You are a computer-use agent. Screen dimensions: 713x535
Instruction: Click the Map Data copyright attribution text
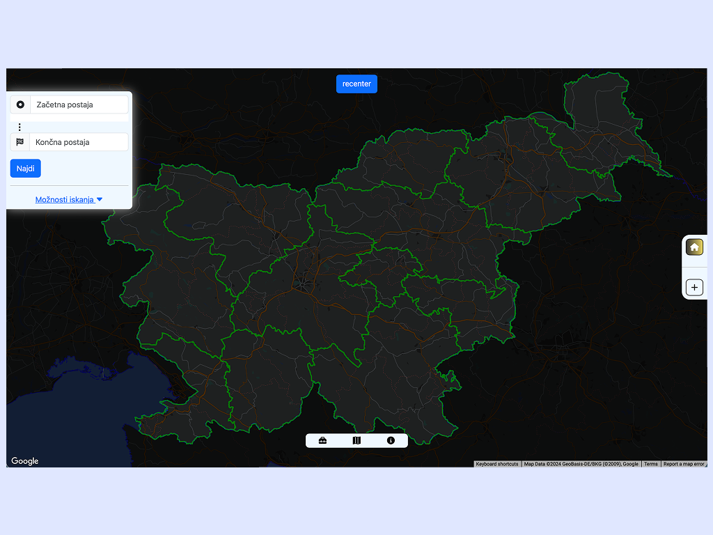point(581,464)
